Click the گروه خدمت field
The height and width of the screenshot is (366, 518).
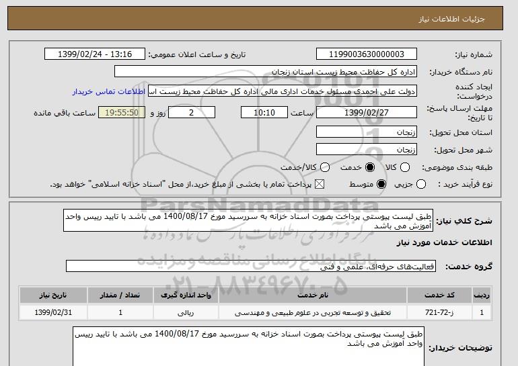click(x=251, y=266)
